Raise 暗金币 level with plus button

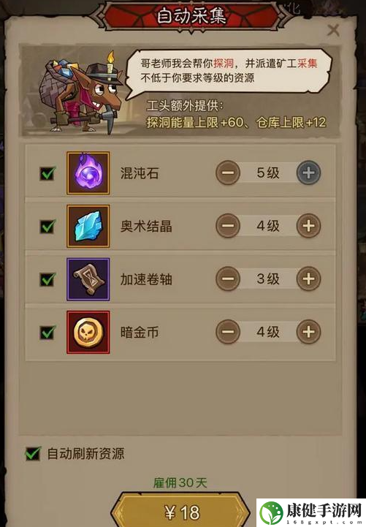click(x=308, y=332)
